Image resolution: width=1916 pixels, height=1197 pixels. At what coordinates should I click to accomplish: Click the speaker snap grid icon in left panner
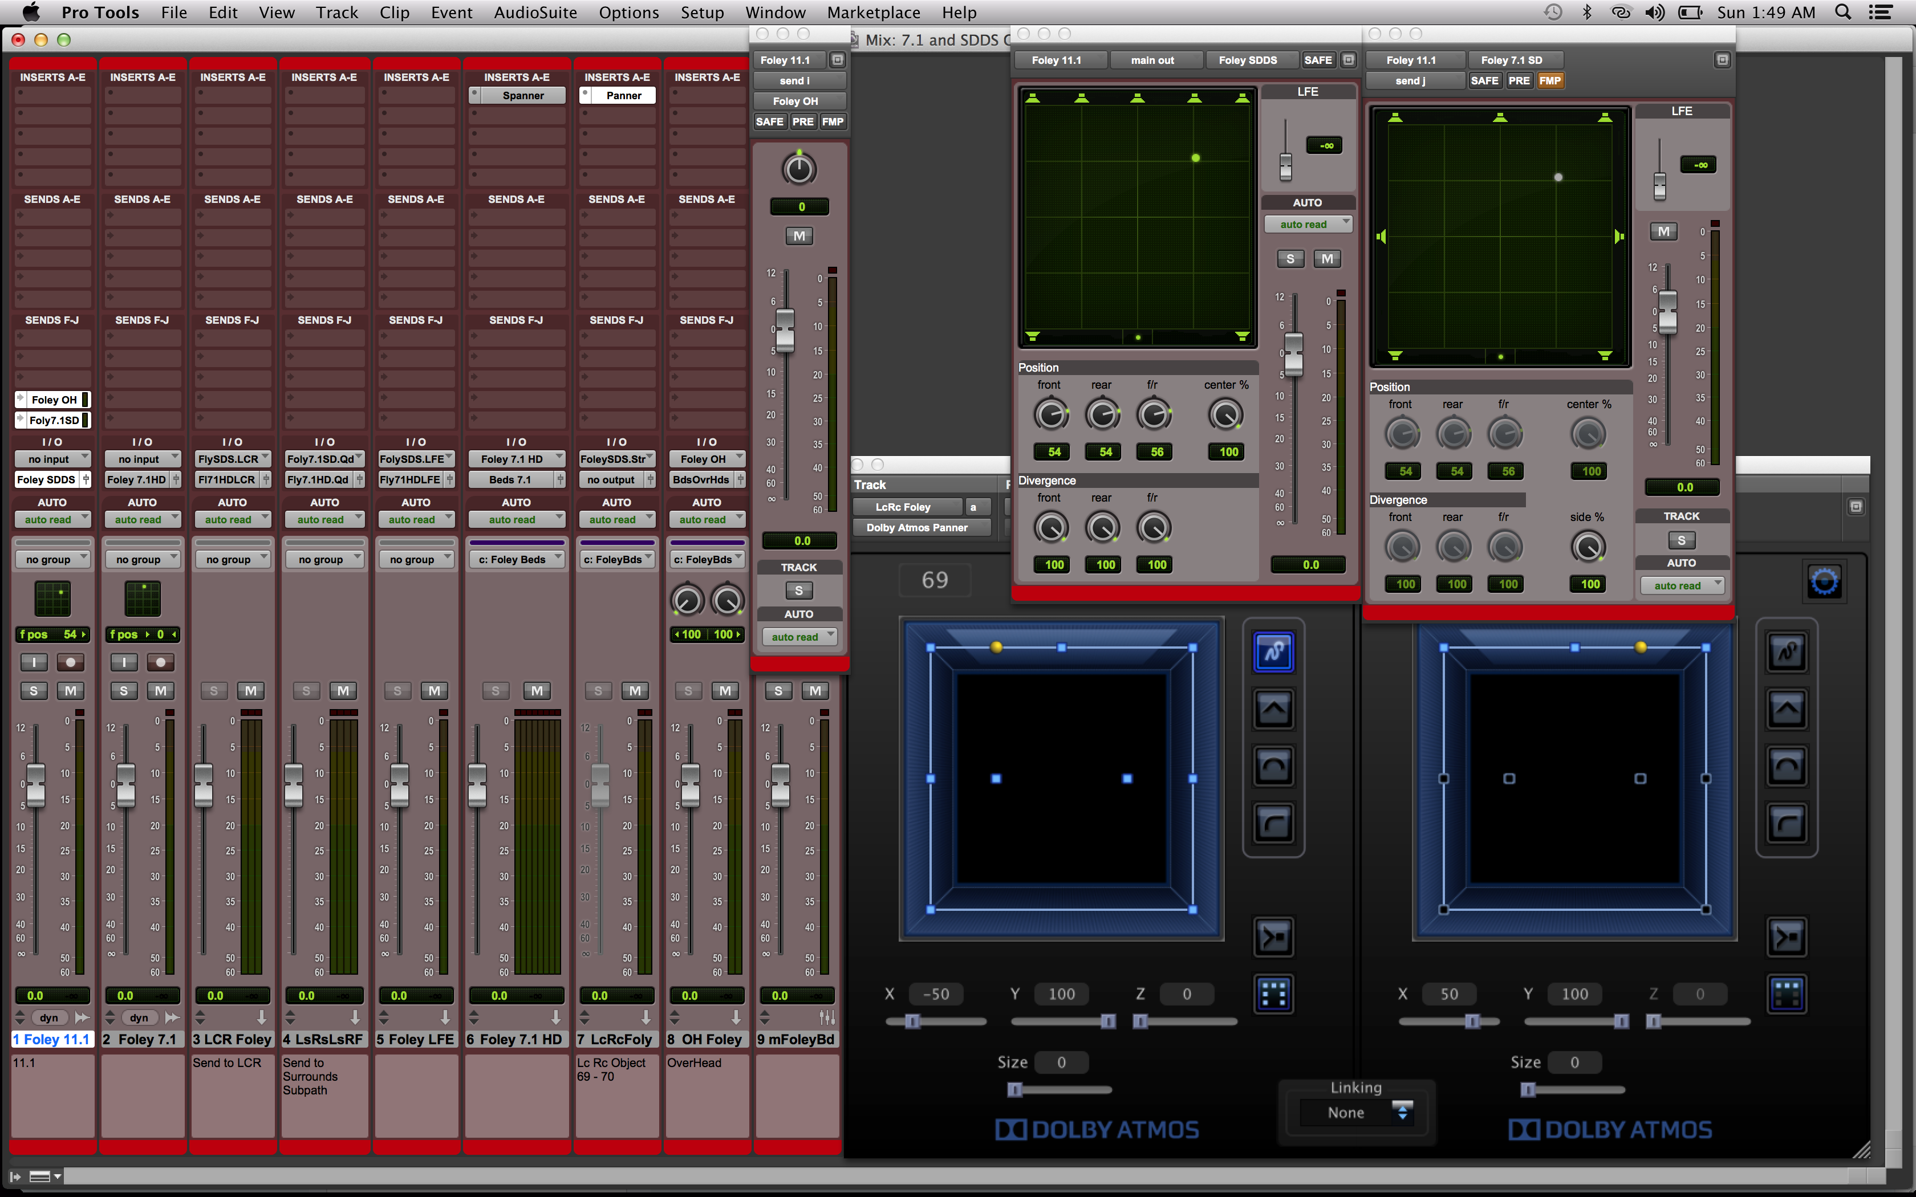click(x=1273, y=994)
